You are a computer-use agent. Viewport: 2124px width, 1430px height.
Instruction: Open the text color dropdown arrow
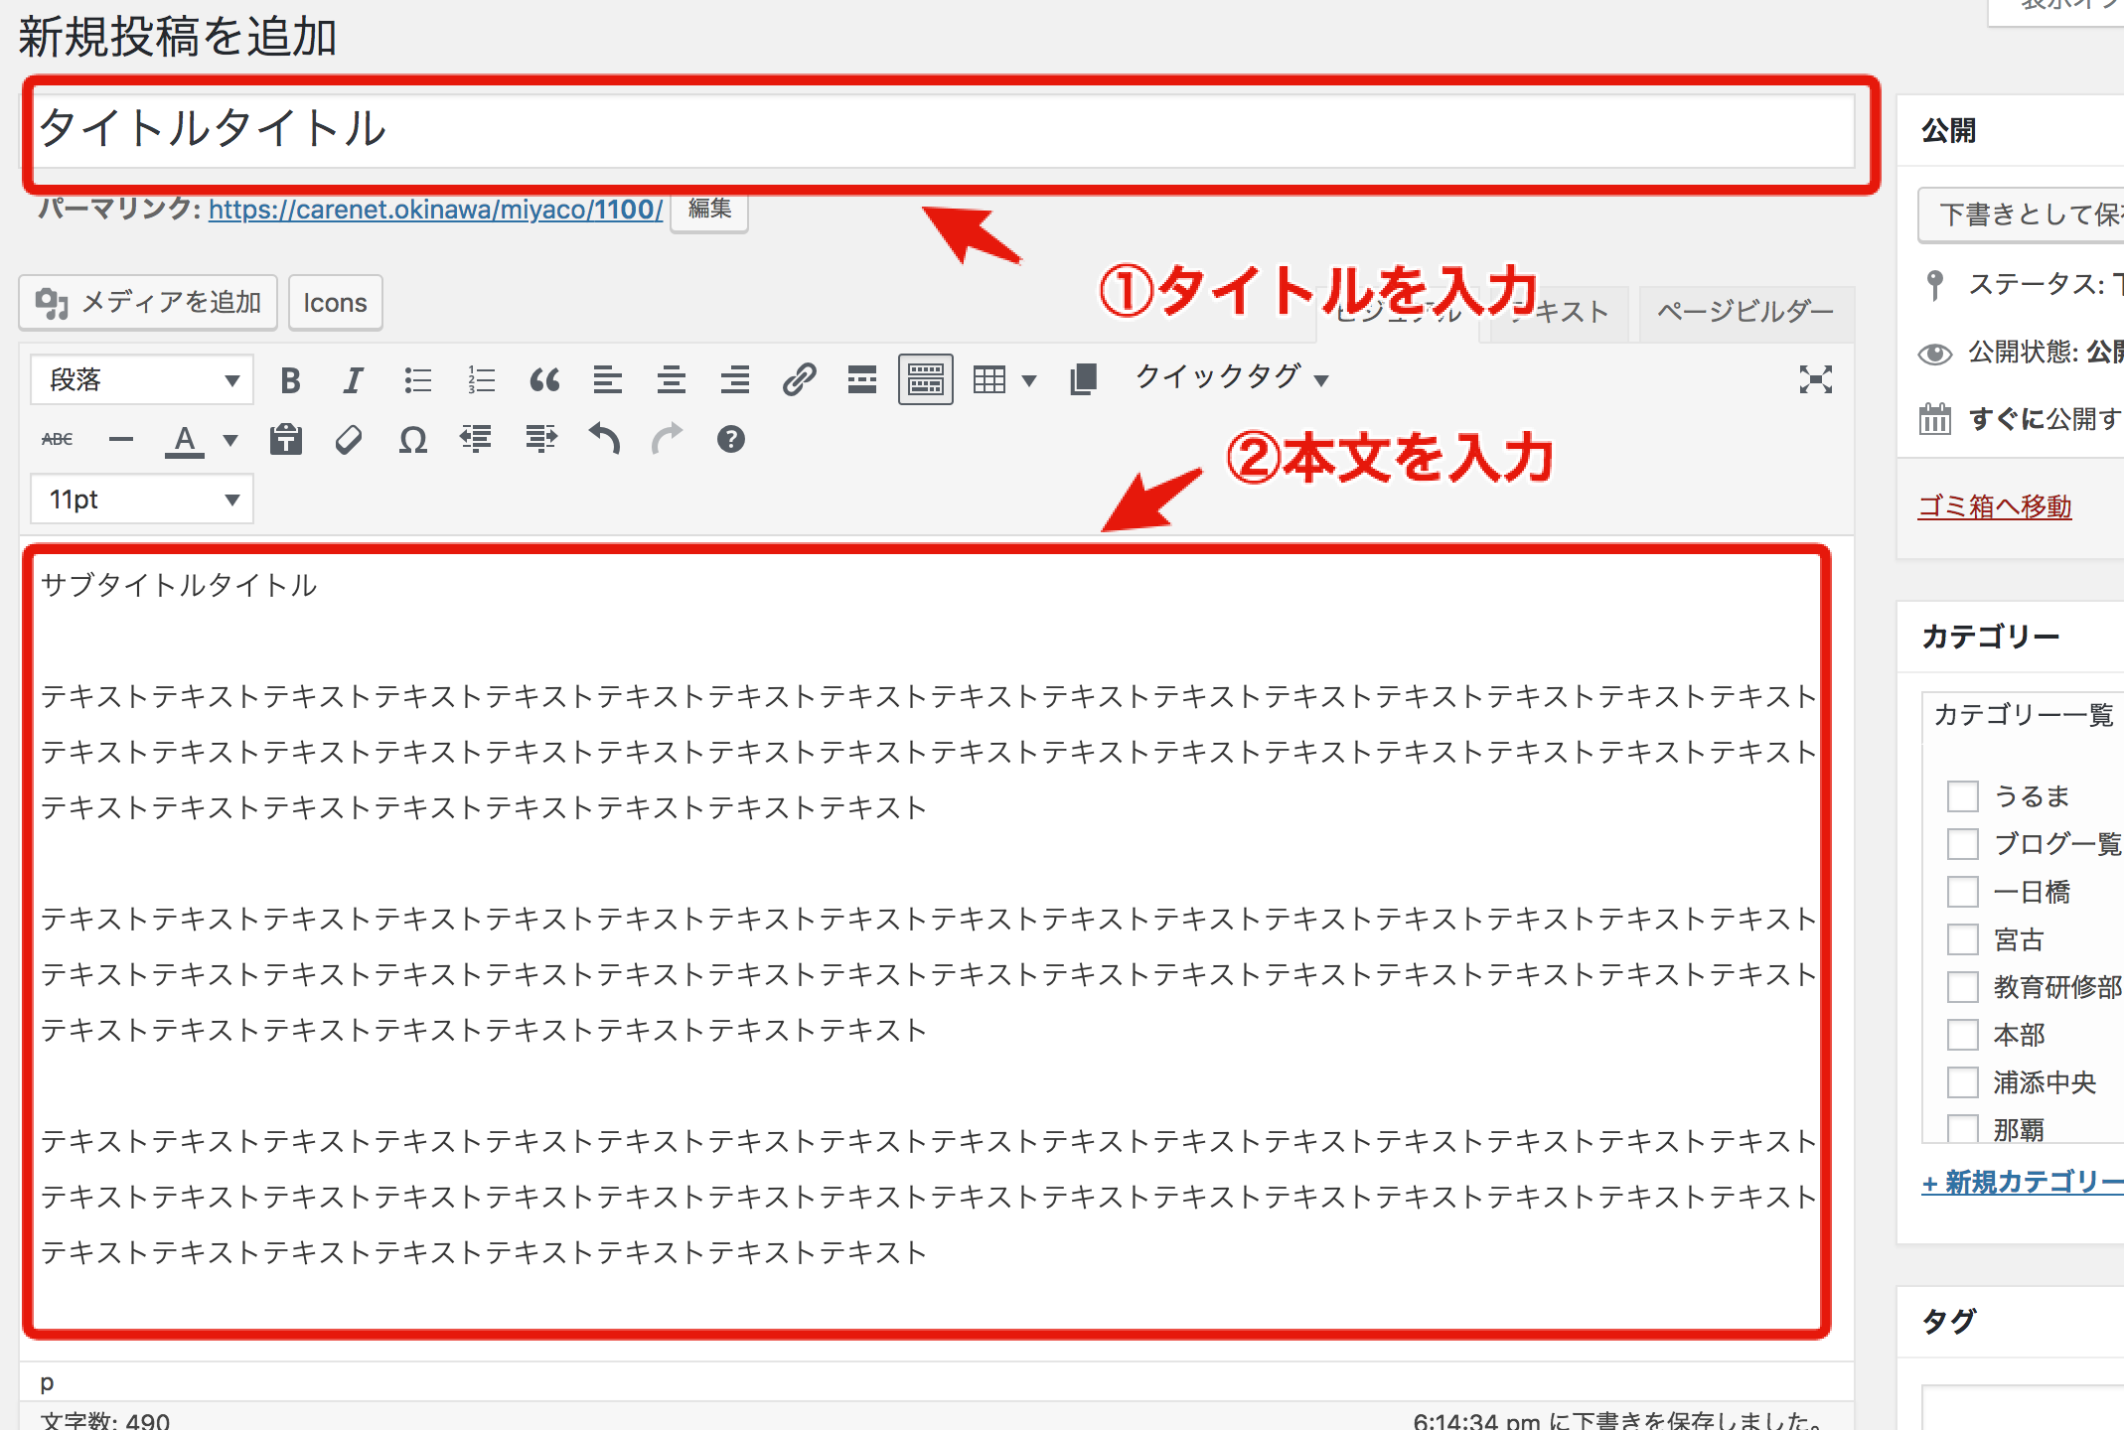click(x=230, y=440)
